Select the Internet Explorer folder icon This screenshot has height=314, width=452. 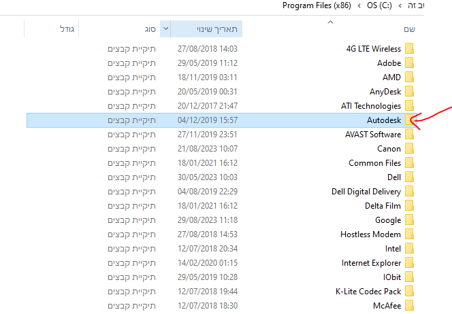point(409,263)
